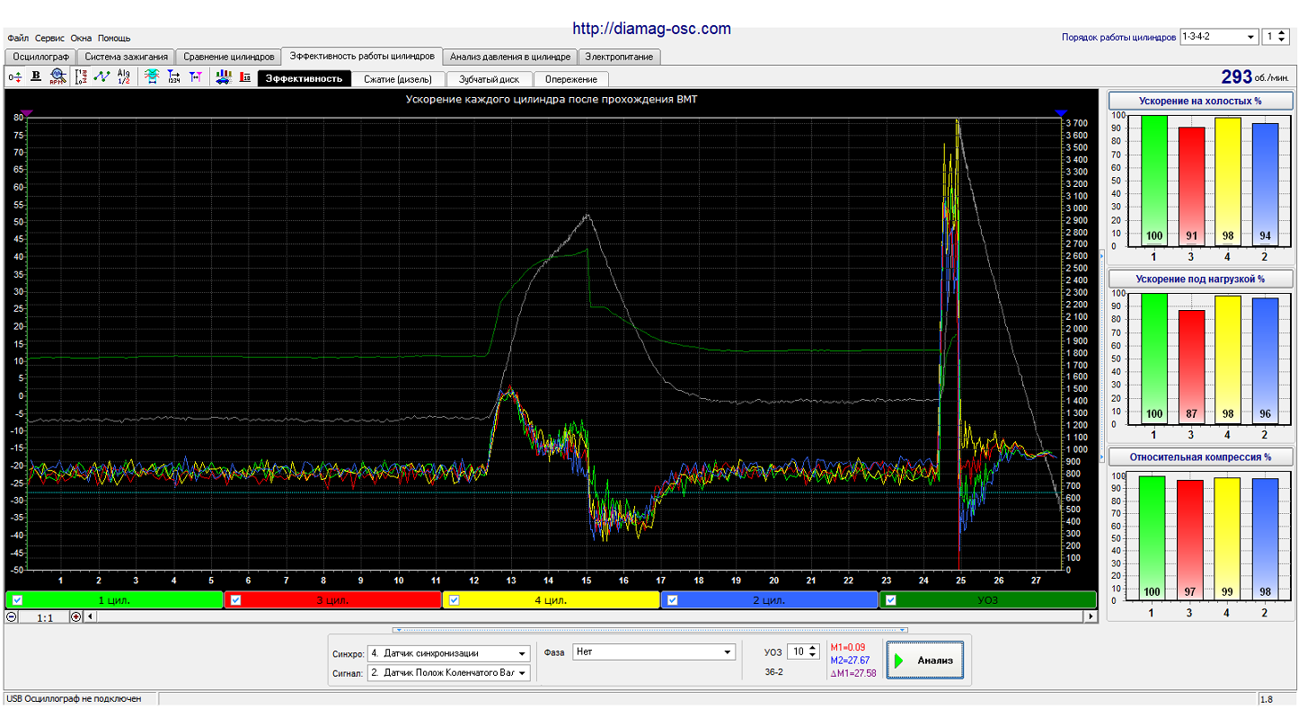
Task: Click the colored bars chart icon
Action: (x=224, y=76)
